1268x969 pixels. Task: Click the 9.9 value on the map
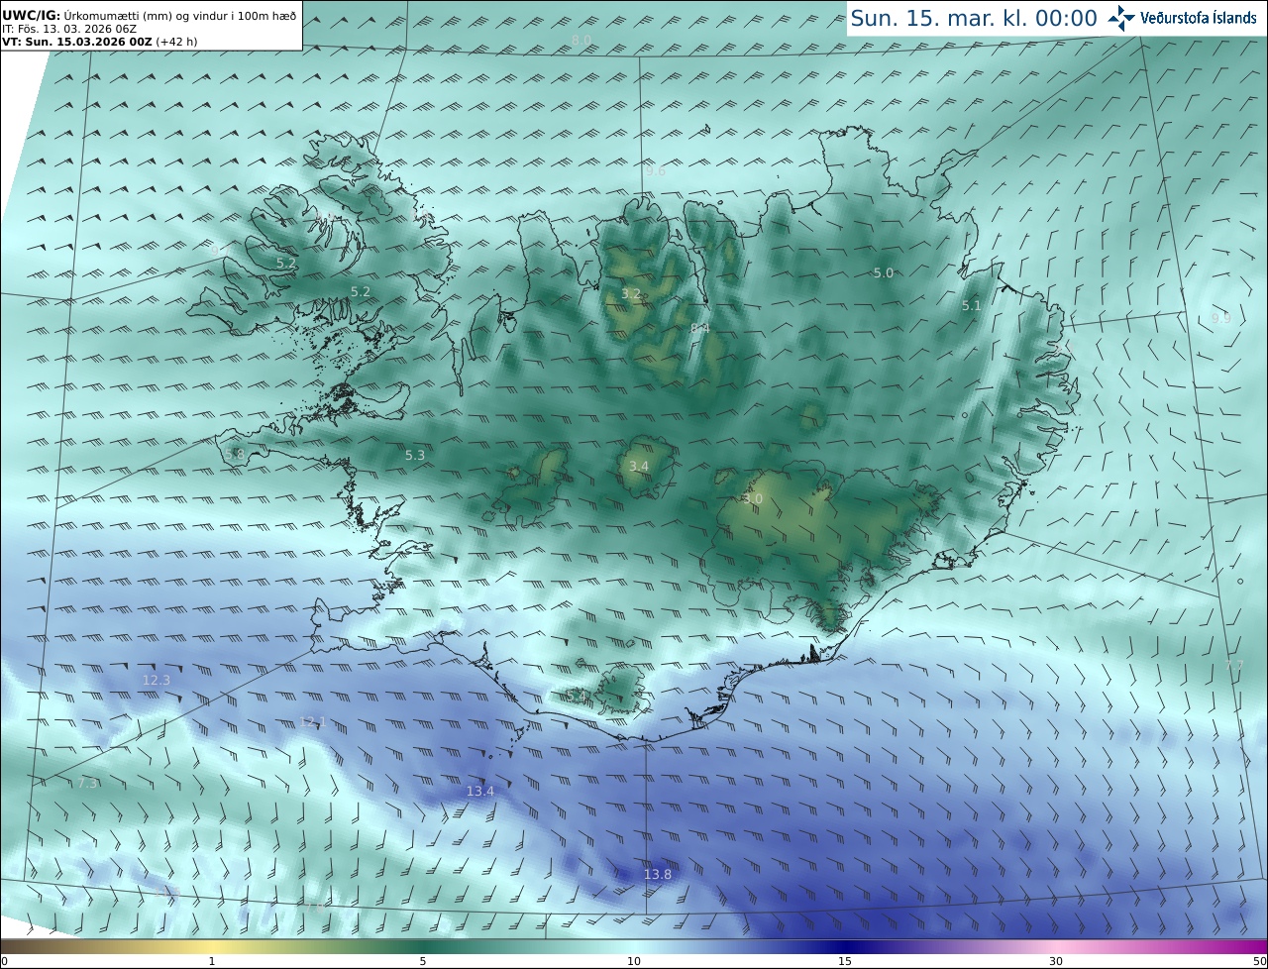tap(1221, 318)
